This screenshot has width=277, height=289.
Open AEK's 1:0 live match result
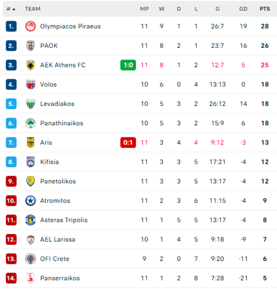pyautogui.click(x=128, y=65)
